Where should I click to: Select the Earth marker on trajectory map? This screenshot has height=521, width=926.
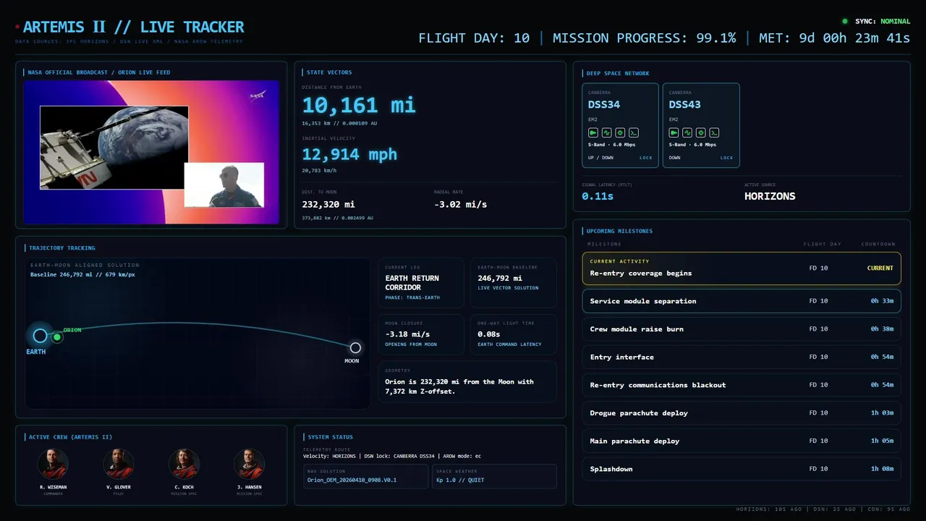(x=40, y=336)
